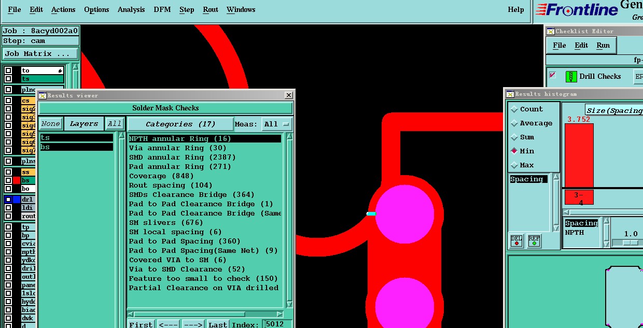This screenshot has width=643, height=328.
Task: Click the REF button in Results histogram
Action: point(534,241)
